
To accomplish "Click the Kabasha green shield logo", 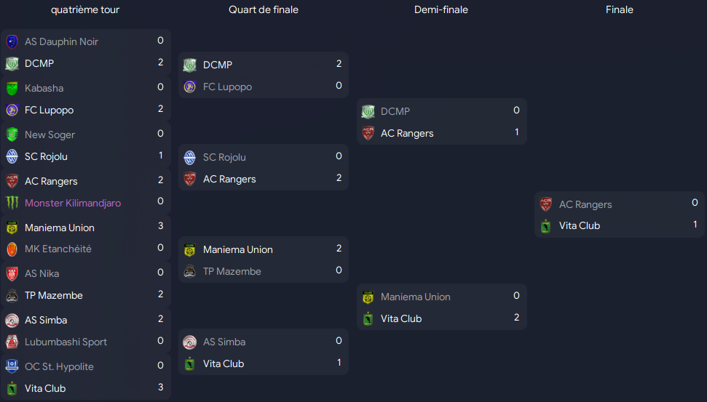I will (x=12, y=88).
